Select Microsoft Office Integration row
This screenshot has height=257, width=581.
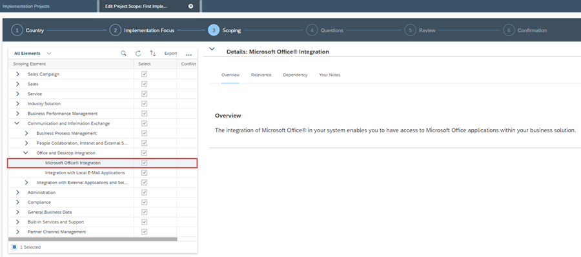click(102, 163)
